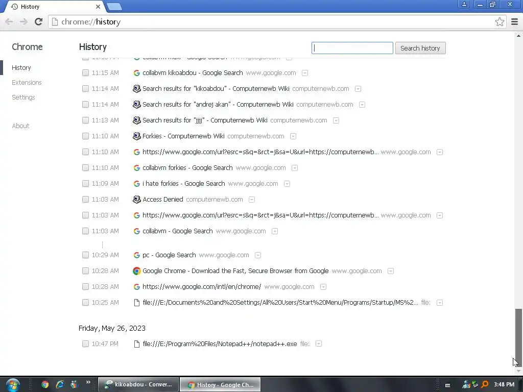Viewport: 523px width, 392px height.
Task: Open i hate forkies Google Search link
Action: pos(183,184)
